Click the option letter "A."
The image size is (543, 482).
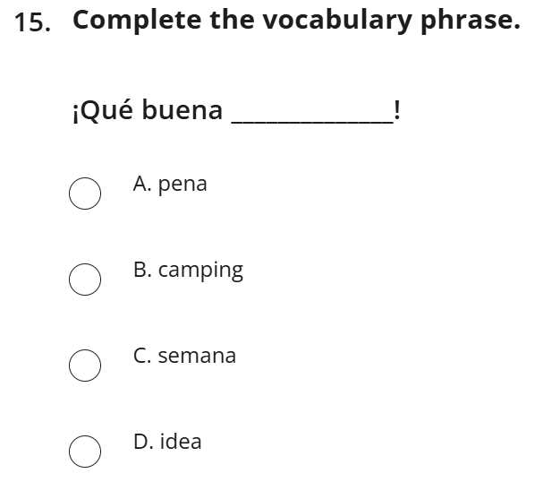pos(142,185)
